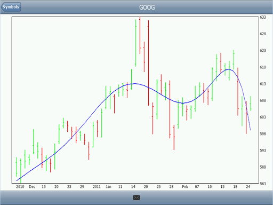Select the 618 price level label

(263, 67)
